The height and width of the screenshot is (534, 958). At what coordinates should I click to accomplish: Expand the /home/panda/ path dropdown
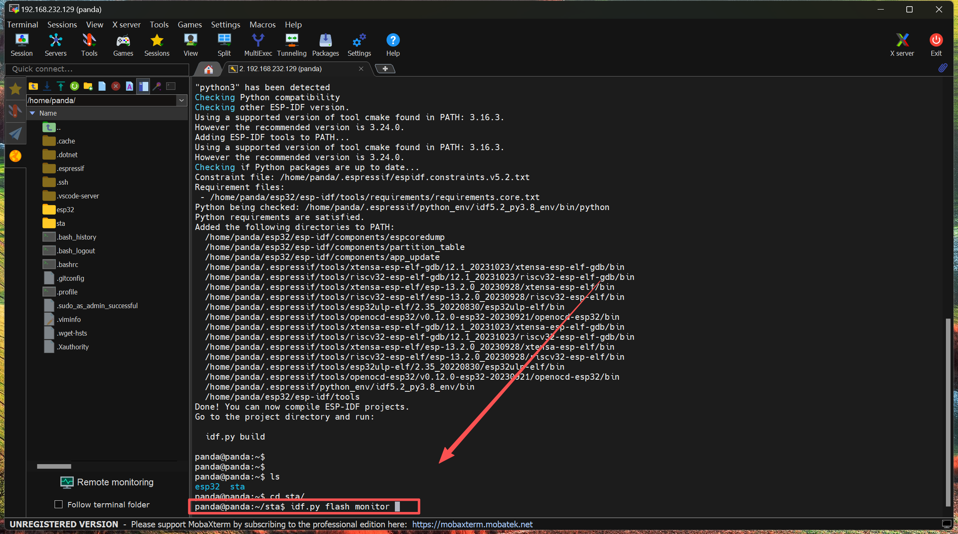pos(182,100)
